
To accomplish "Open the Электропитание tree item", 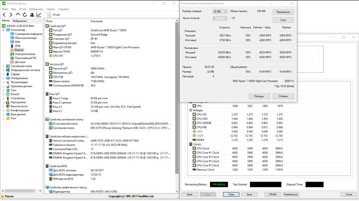I will [x=25, y=54].
